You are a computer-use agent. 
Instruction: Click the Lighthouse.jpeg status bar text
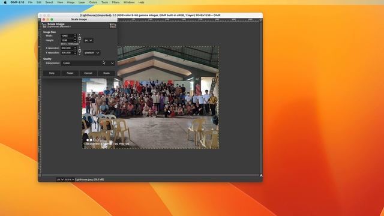pyautogui.click(x=89, y=179)
